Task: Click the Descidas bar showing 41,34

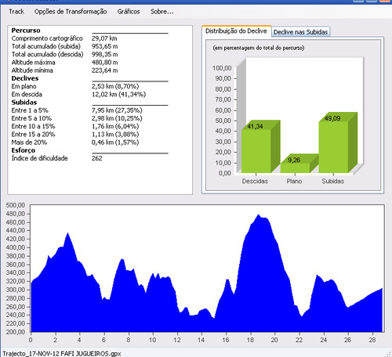Action: [256, 151]
